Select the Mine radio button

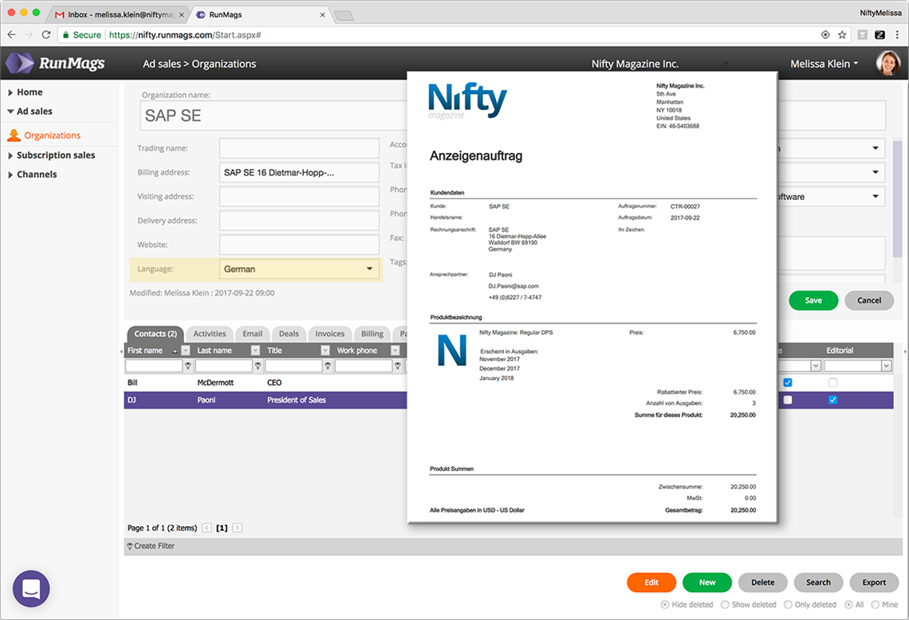(875, 604)
